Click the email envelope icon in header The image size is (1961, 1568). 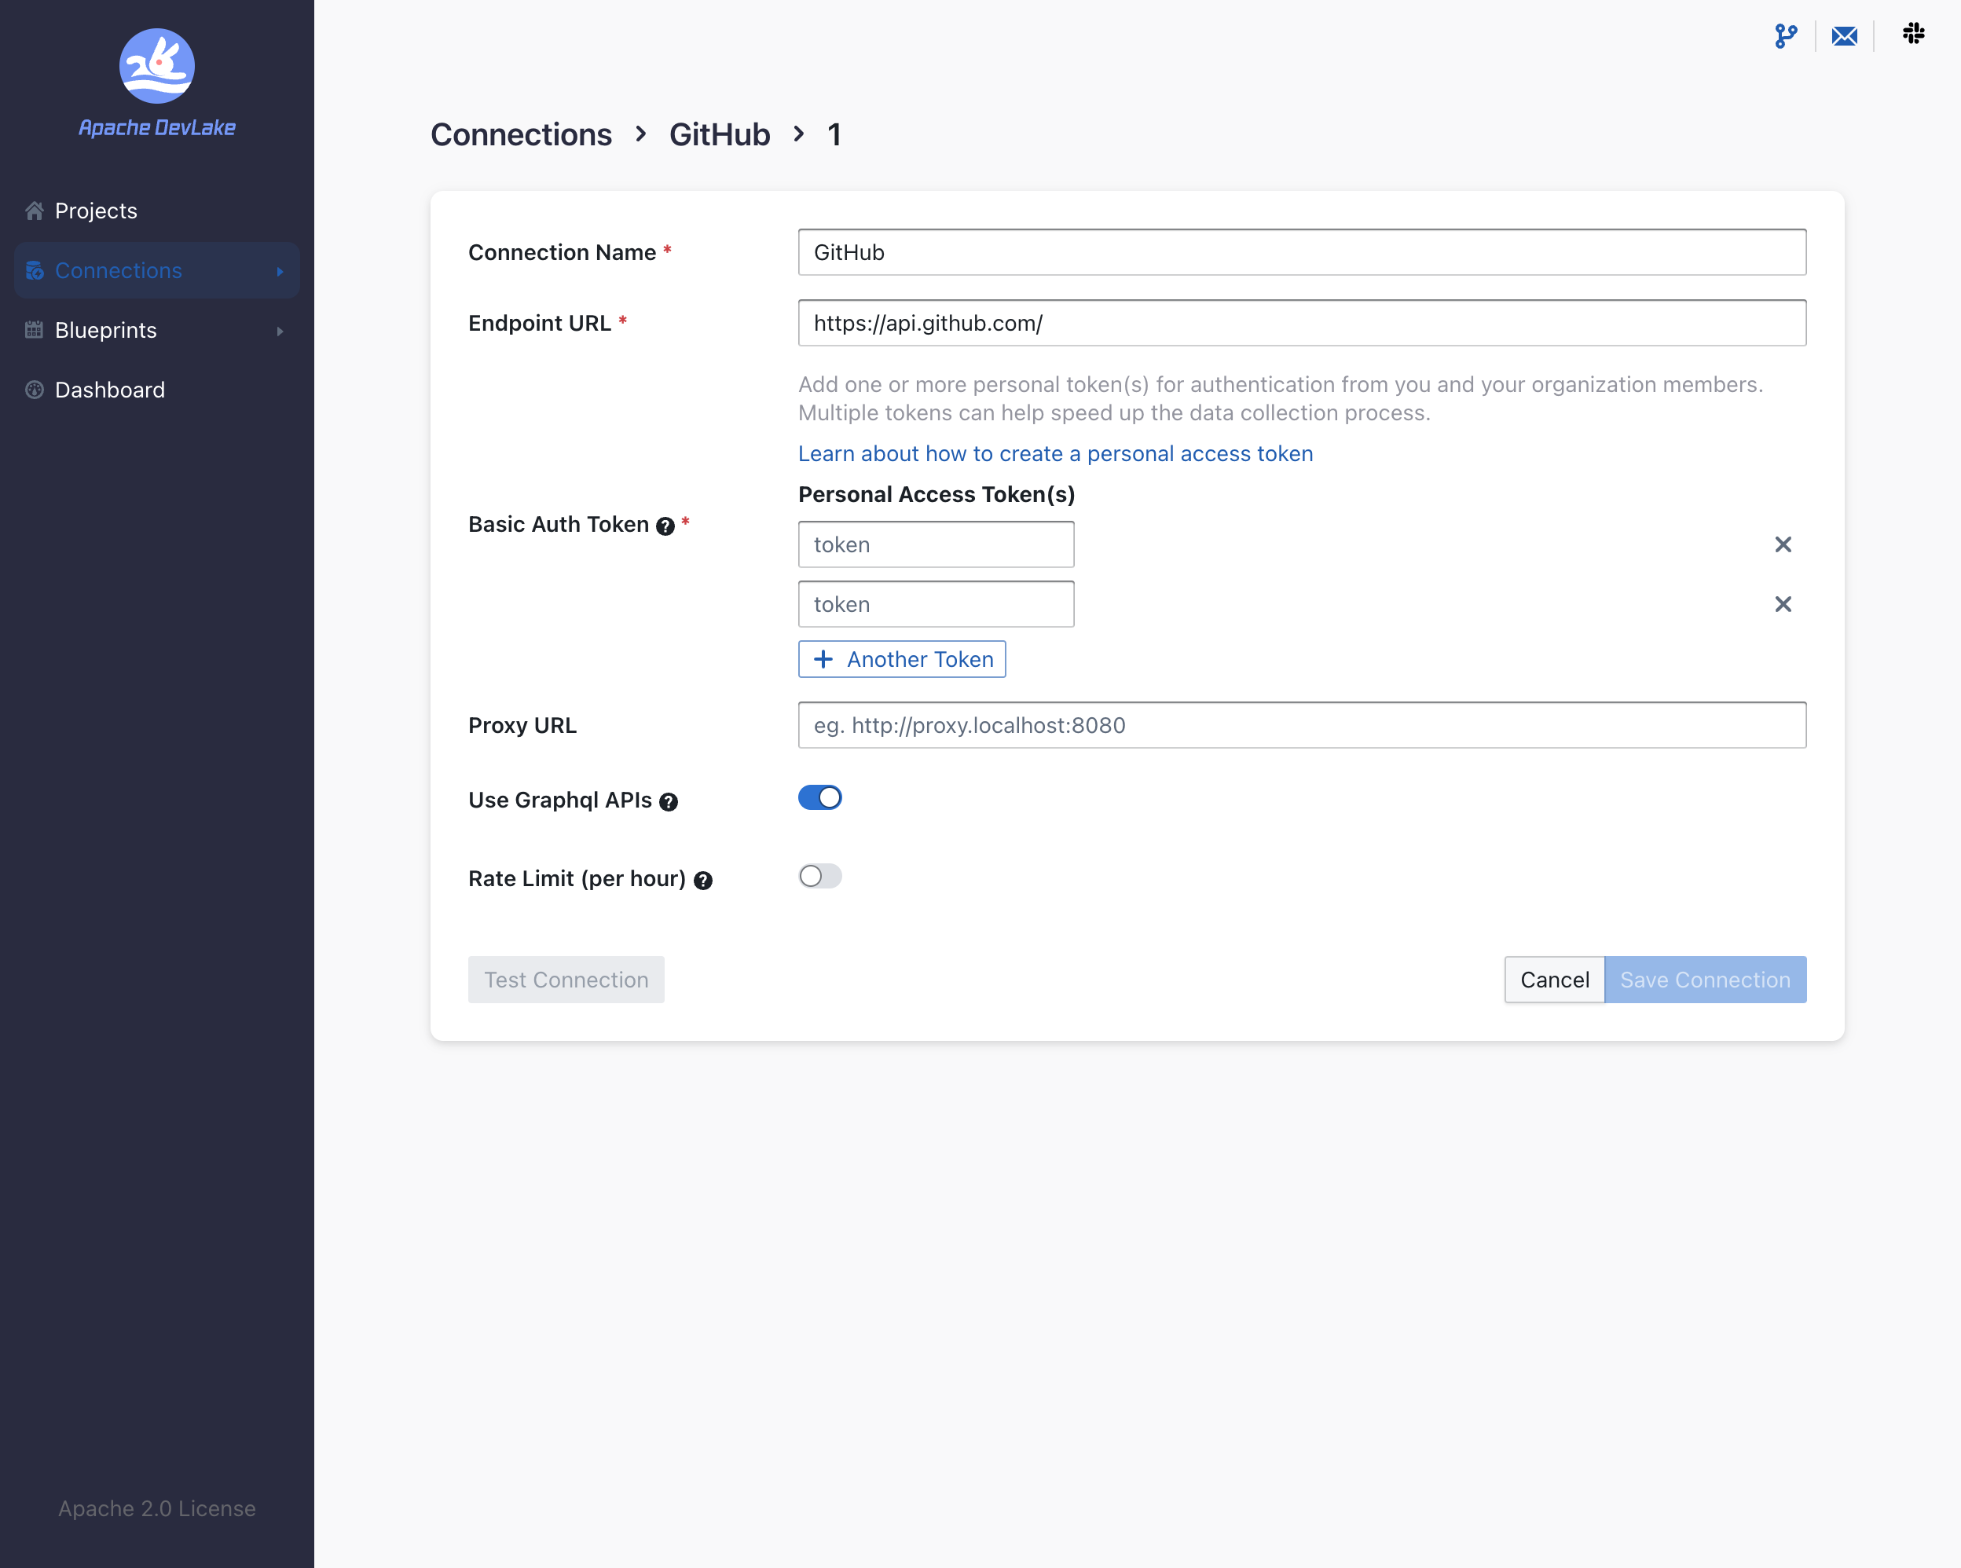(1844, 35)
